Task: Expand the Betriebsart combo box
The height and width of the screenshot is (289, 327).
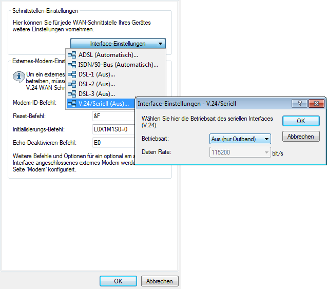Action: (240, 139)
